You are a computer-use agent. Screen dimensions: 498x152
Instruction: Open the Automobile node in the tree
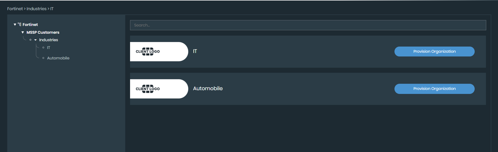58,58
